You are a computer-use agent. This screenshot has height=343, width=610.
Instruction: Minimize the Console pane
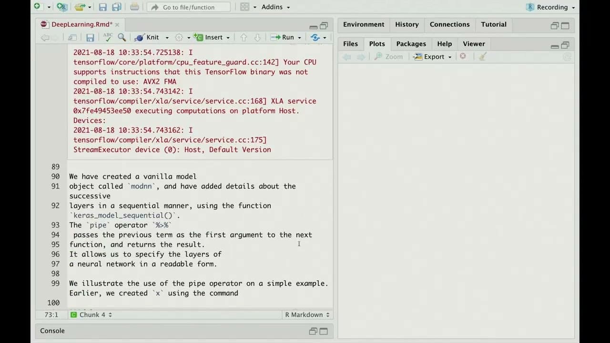click(x=313, y=331)
